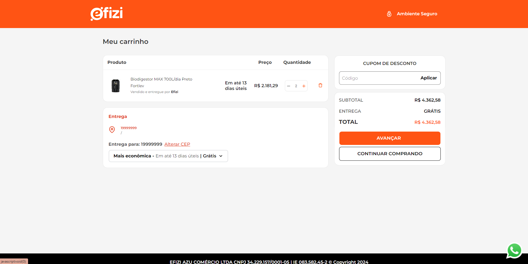
Task: Click the GRÁTIS delivery value
Action: pos(432,111)
